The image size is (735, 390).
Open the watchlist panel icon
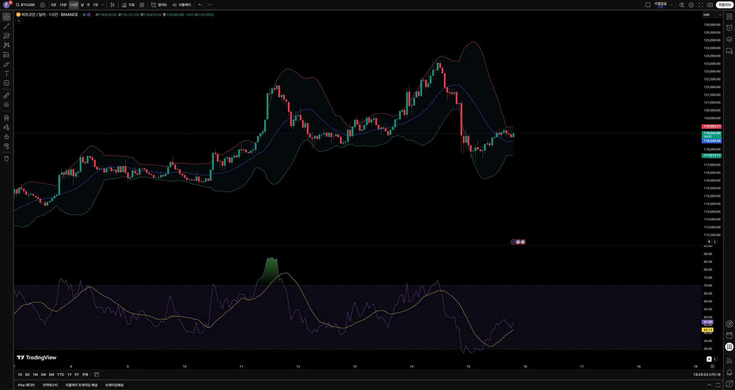pos(729,16)
